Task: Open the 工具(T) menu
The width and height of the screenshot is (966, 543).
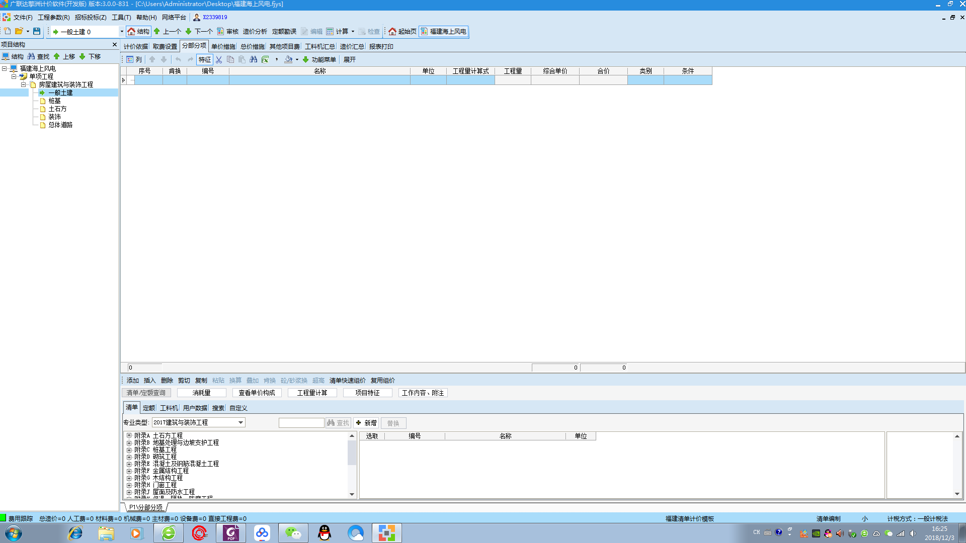Action: click(x=121, y=17)
